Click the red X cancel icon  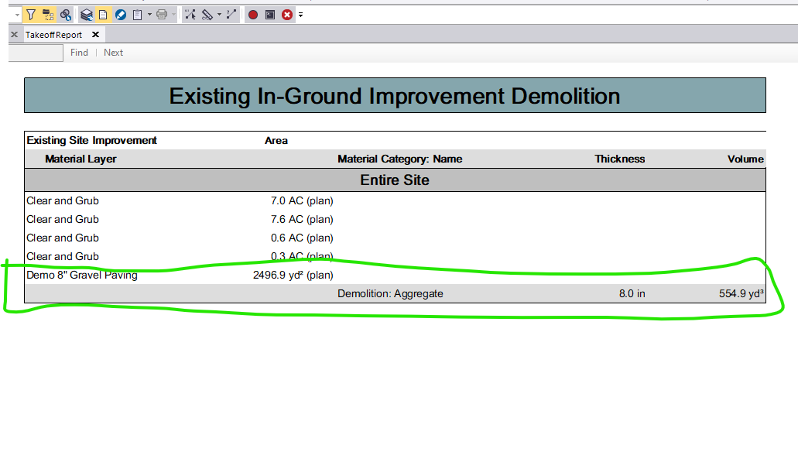coord(287,14)
